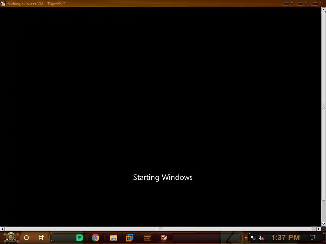
Task: Click the vertical scrollbar thumb grip
Action: tap(323, 106)
